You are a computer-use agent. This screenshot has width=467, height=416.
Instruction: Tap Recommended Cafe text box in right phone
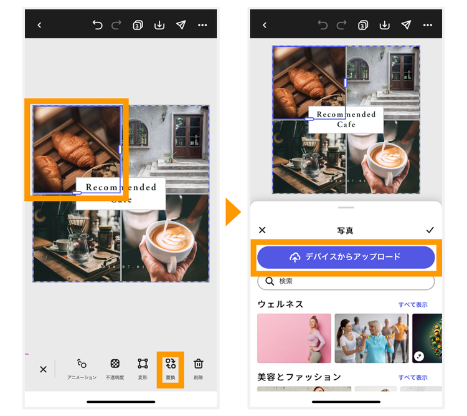click(346, 119)
